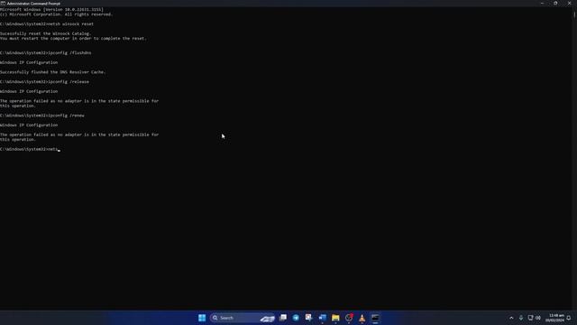The image size is (577, 325).
Task: Click the 'ipconfig /flushdns' command line
Action: click(46, 52)
